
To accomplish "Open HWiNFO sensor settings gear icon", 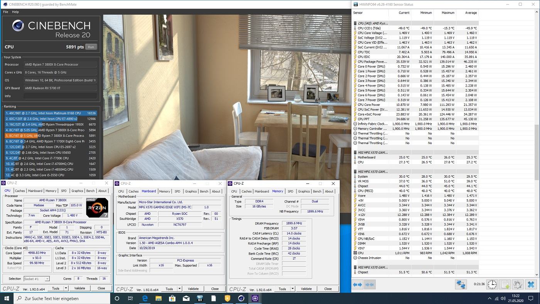I will [x=518, y=285].
